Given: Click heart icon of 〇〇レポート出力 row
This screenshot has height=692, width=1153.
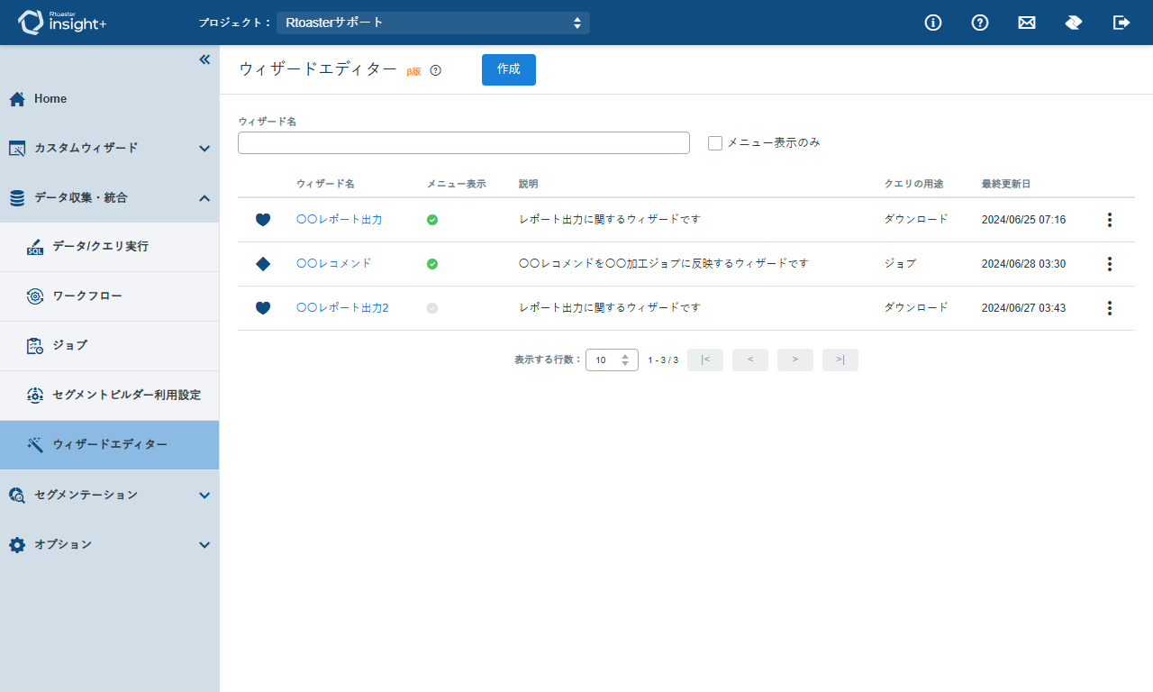Looking at the screenshot, I should 263,220.
